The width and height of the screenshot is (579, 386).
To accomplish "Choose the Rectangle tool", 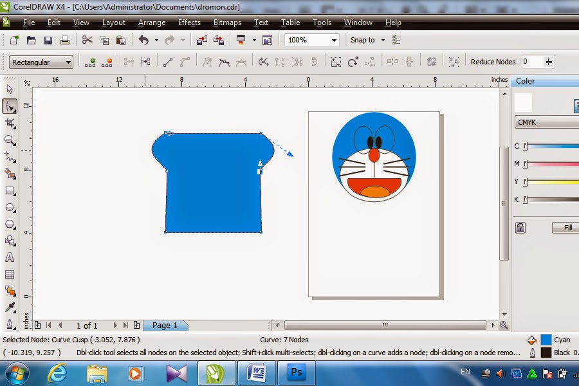I will pos(9,190).
